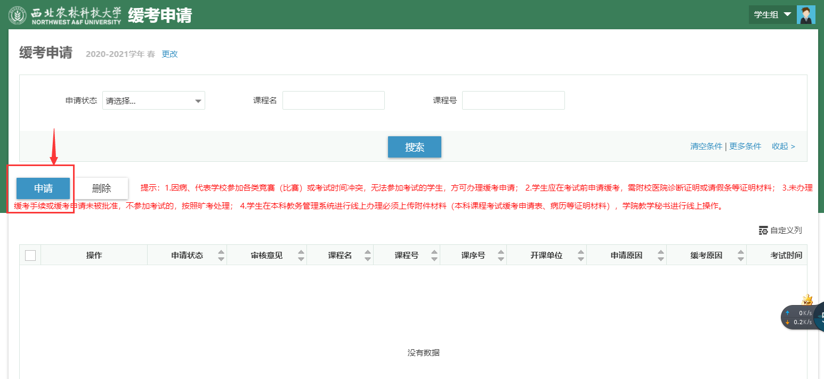824x379 pixels.
Task: Focus the 课程名 input field
Action: 333,101
